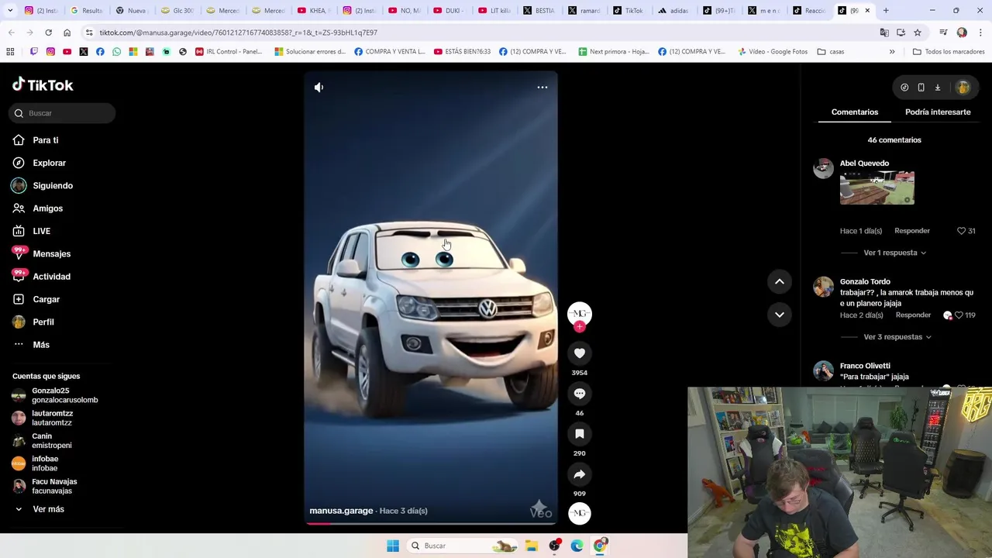Bookmark this page with the star icon
Image resolution: width=992 pixels, height=558 pixels.
tap(918, 33)
